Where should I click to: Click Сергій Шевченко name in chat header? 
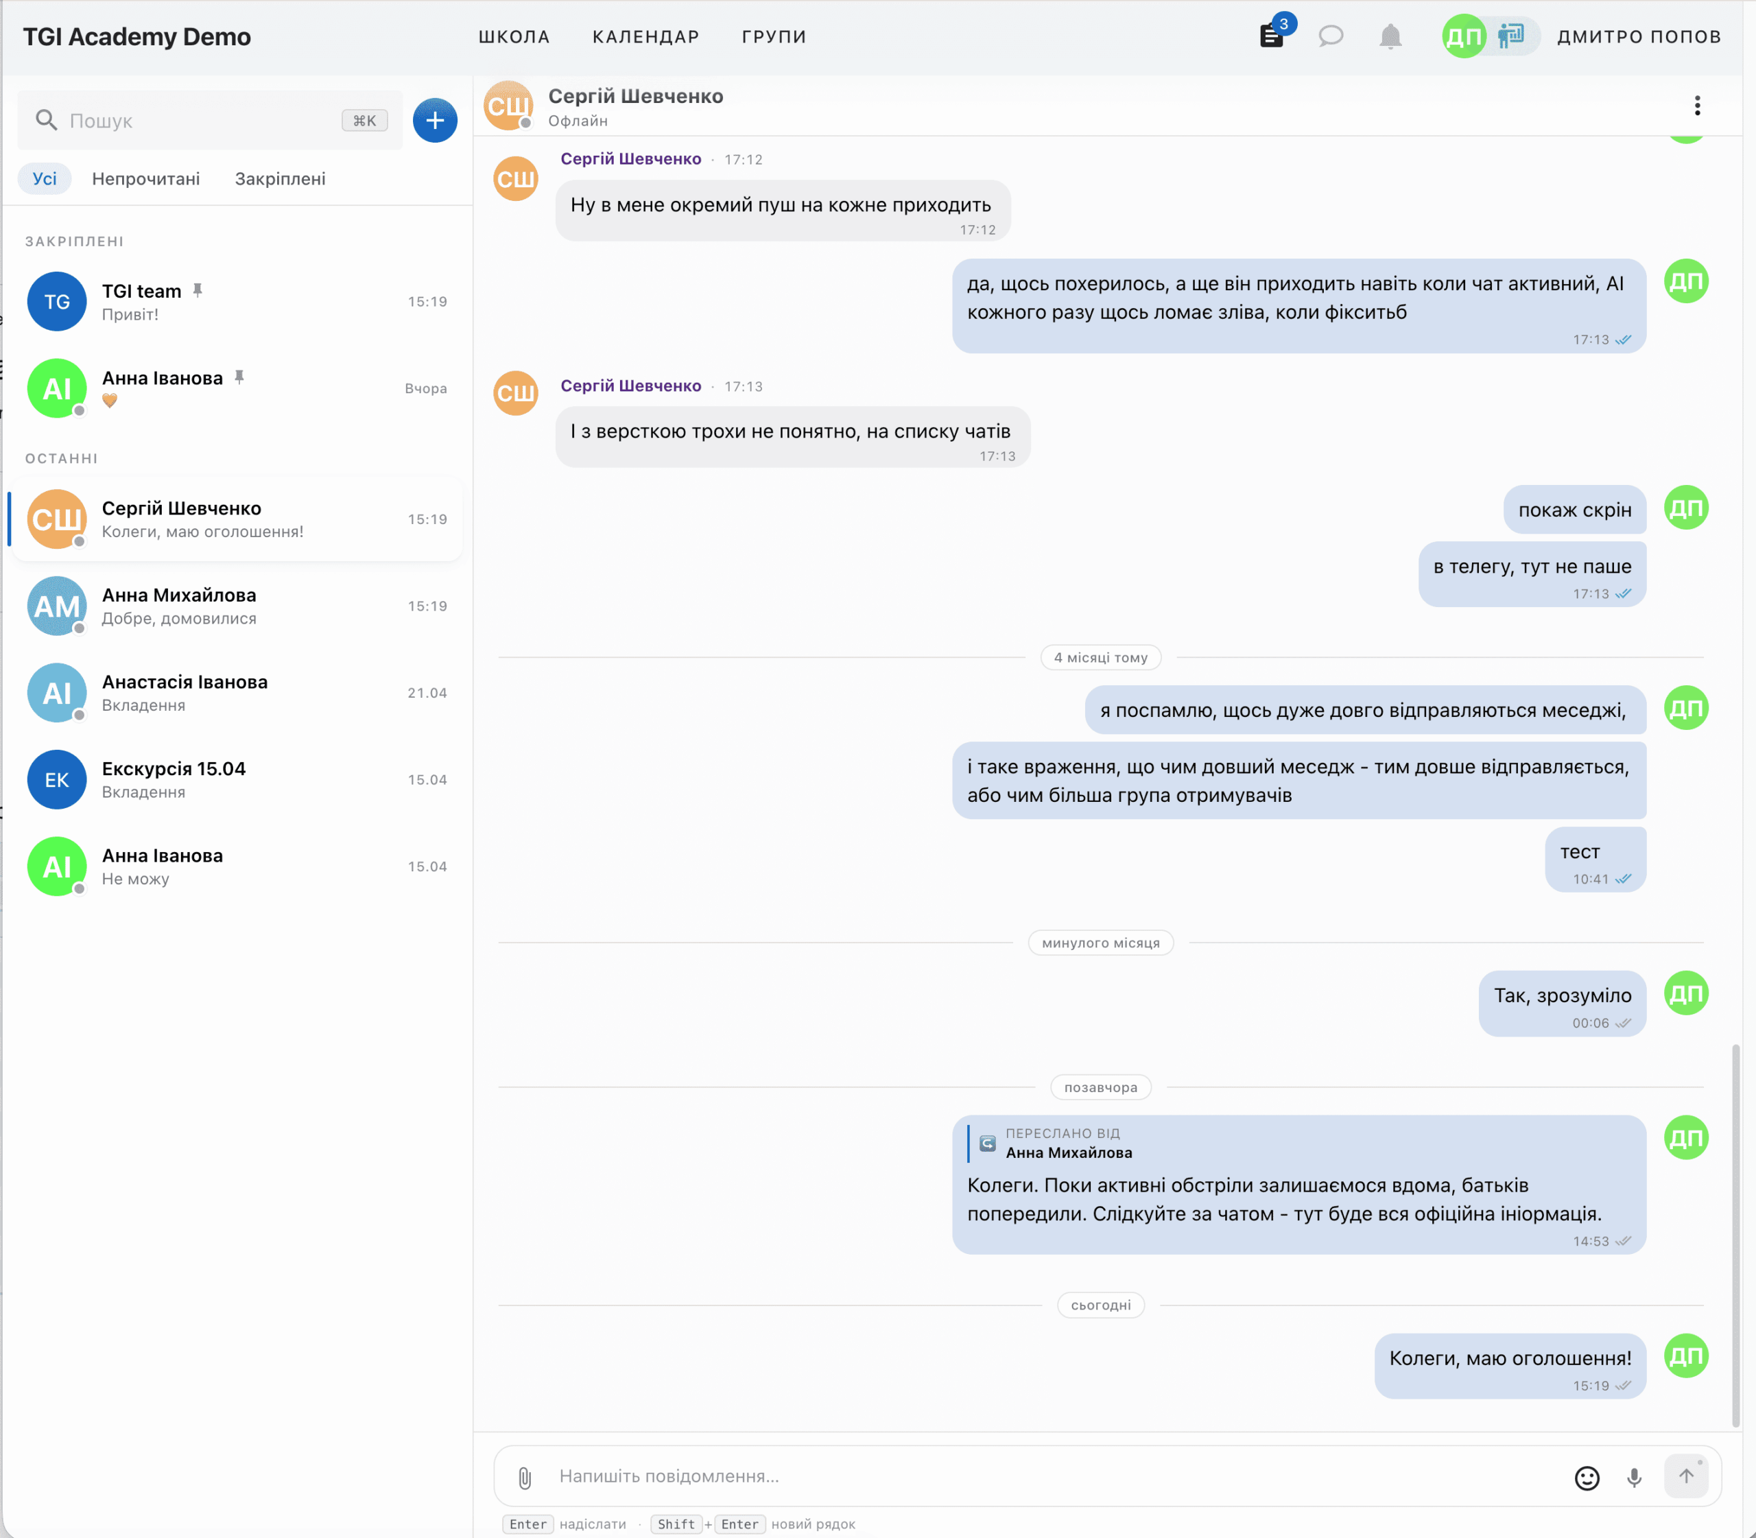click(635, 96)
